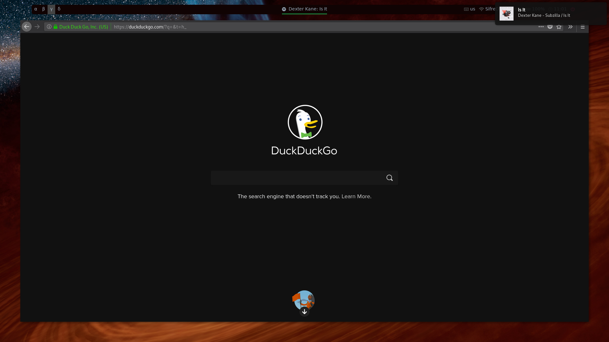Click the Dexter Kane now-playing title in the bar
Viewport: 609px width, 342px height.
[307, 9]
